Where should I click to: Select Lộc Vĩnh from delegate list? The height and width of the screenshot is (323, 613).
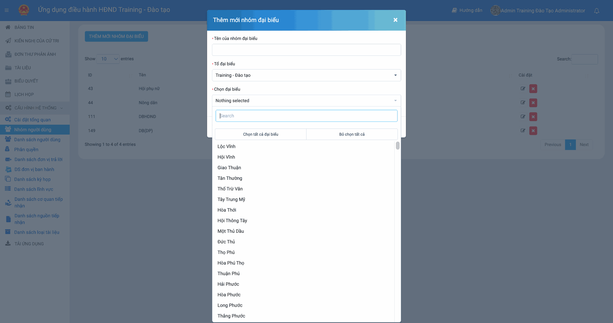tap(226, 146)
